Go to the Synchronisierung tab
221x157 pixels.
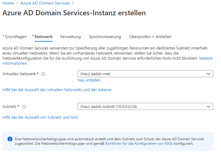(105, 37)
